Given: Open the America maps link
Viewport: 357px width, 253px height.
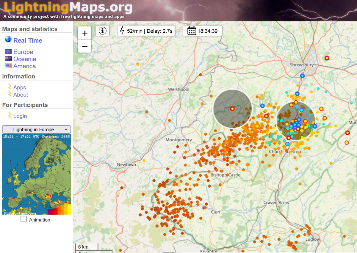Looking at the screenshot, I should point(24,66).
